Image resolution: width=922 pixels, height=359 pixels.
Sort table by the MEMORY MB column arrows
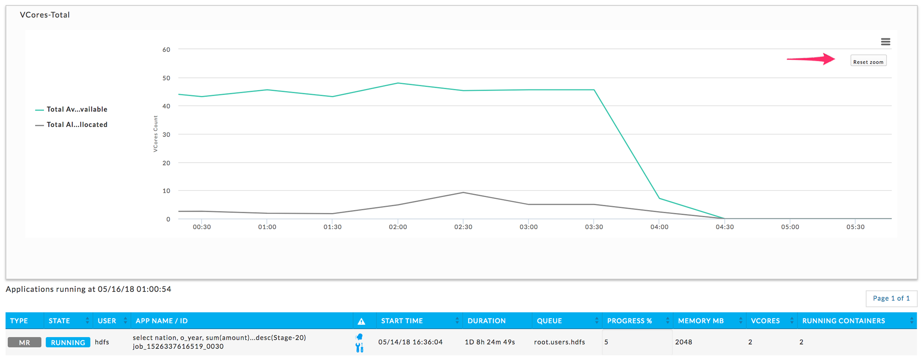pos(740,321)
